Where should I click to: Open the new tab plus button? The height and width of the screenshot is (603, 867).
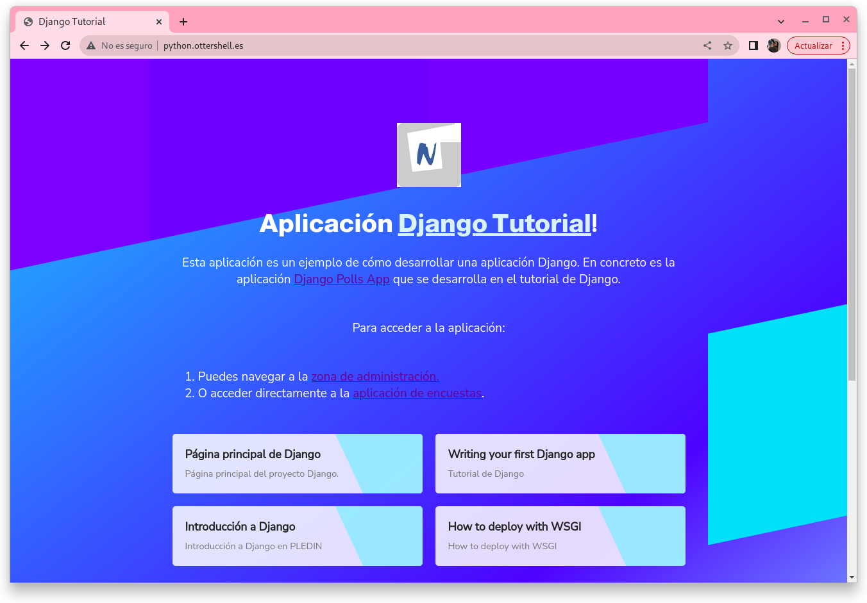[183, 22]
